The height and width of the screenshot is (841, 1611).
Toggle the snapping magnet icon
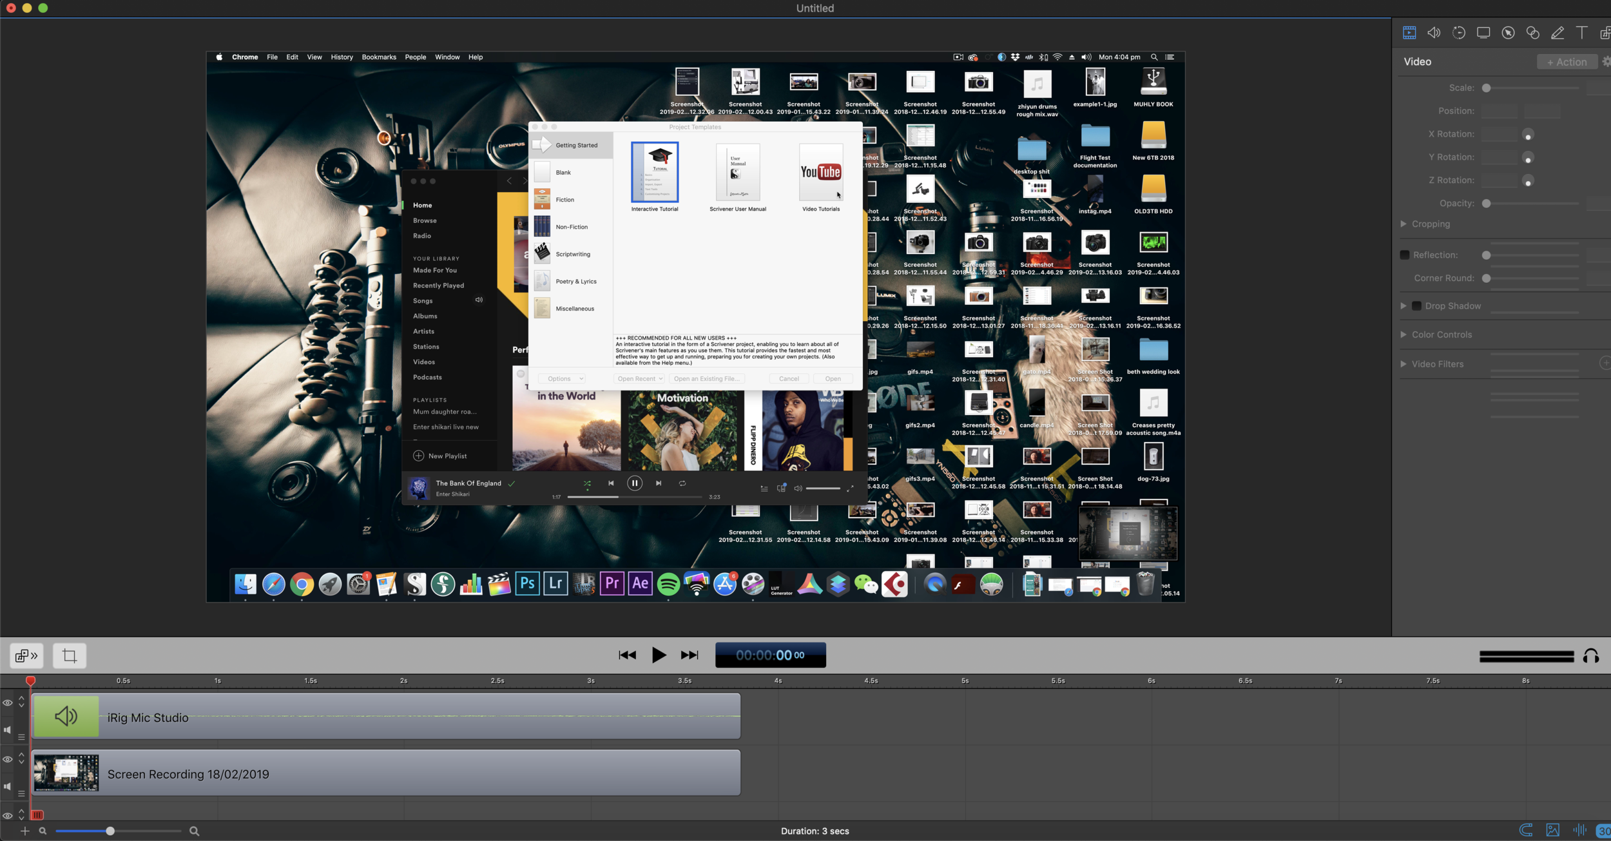tap(1526, 831)
